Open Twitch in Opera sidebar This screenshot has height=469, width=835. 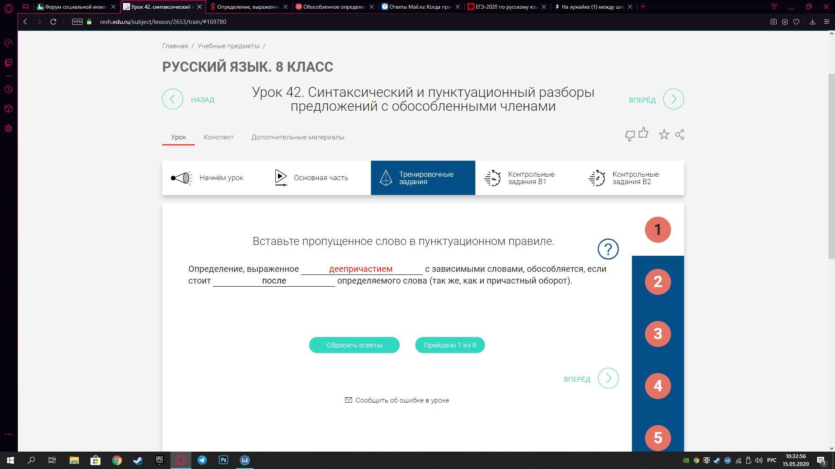click(8, 63)
